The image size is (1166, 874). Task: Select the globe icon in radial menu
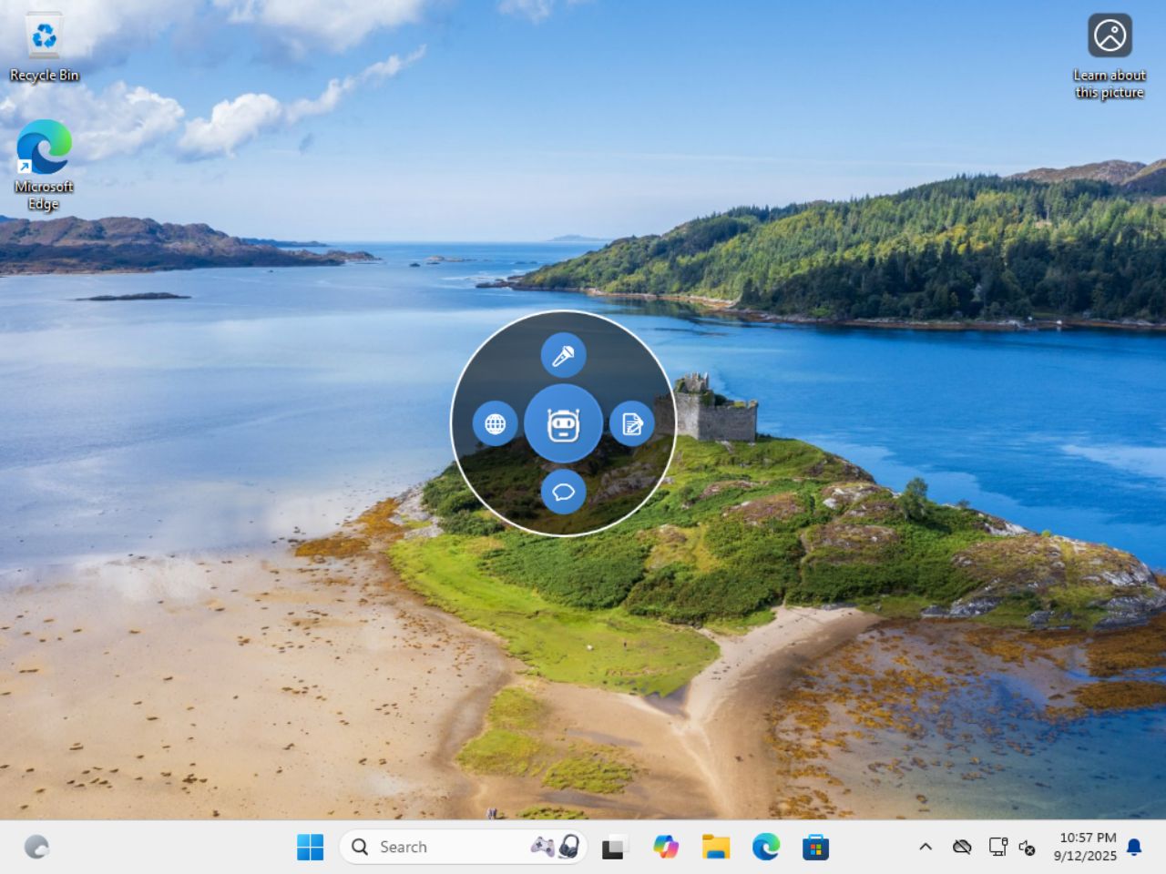pyautogui.click(x=495, y=423)
